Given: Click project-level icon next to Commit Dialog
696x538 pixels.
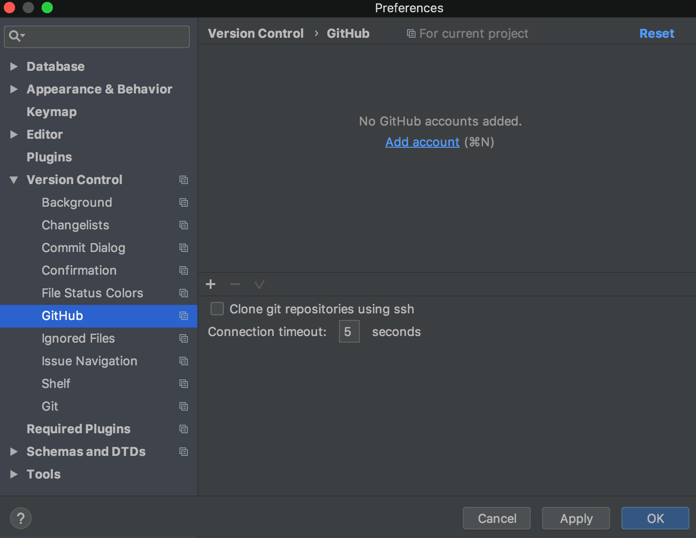Looking at the screenshot, I should click(x=184, y=248).
